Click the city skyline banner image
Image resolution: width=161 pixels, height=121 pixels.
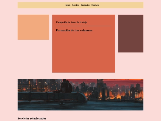point(80,95)
